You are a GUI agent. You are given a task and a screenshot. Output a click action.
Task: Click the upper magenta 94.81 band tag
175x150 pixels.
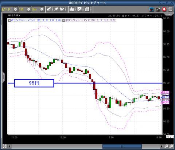tap(166, 92)
